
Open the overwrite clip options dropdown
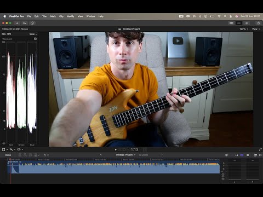tap(37, 155)
